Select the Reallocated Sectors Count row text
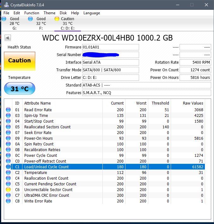 pos(47,127)
